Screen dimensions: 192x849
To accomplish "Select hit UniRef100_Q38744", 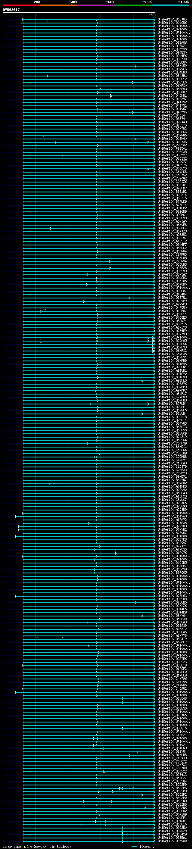I will [172, 119].
